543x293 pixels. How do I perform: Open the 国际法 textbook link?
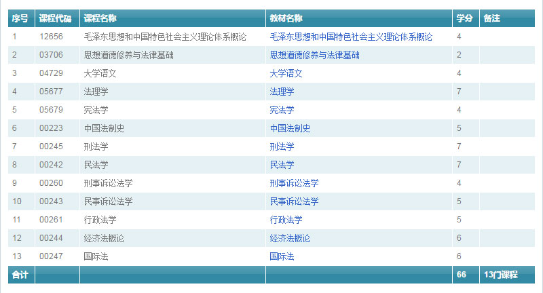pos(282,256)
